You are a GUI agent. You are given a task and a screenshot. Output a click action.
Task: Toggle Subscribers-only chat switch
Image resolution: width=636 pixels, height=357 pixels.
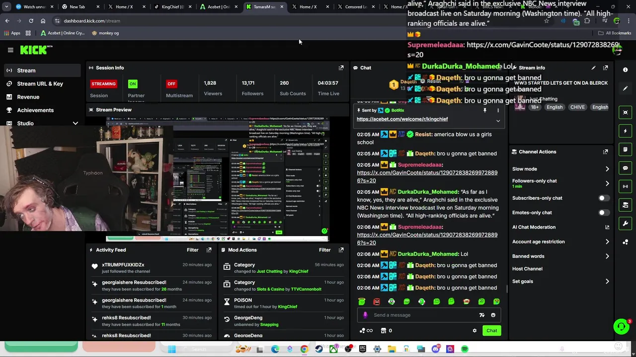pos(603,198)
